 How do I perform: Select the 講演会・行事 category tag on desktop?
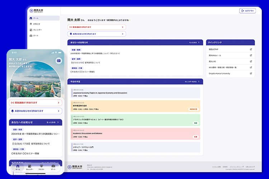(x=77, y=68)
